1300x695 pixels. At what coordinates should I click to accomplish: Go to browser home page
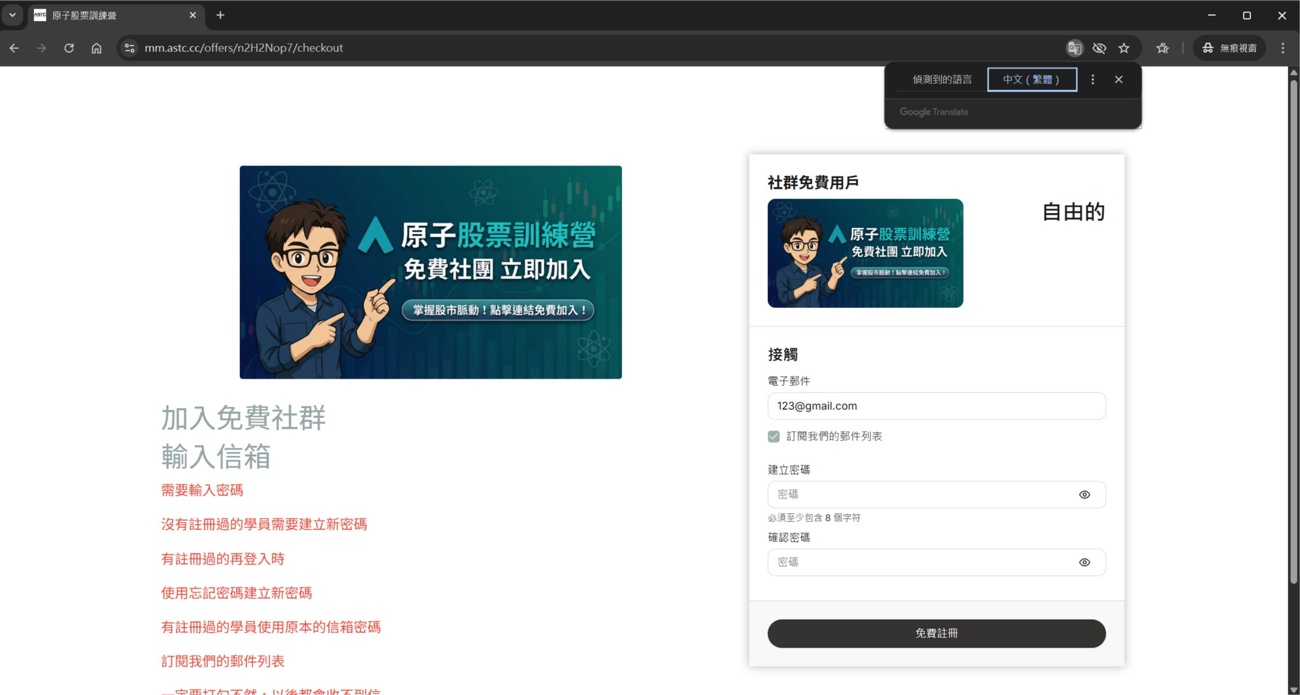coord(96,48)
